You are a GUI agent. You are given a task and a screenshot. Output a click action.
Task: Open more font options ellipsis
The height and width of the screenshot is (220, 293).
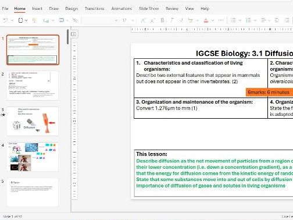[221, 20]
